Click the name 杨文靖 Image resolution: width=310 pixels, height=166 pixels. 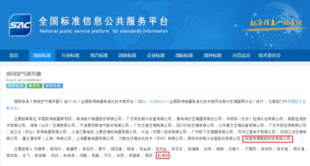(x=299, y=149)
